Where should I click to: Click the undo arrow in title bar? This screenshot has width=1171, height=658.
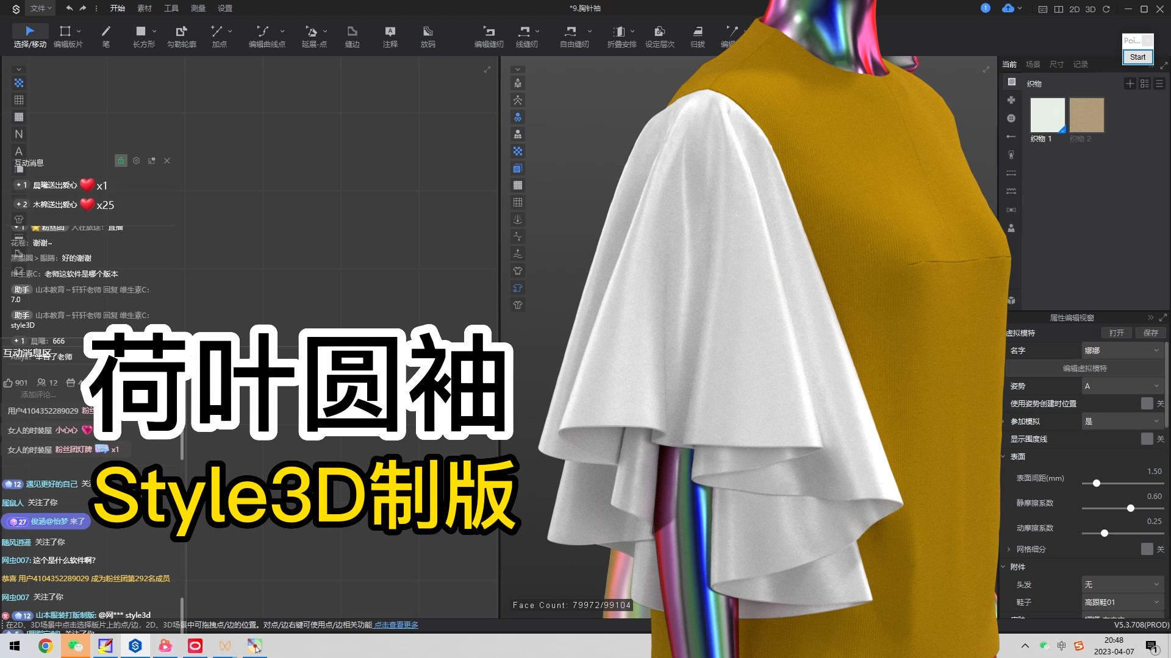point(69,9)
